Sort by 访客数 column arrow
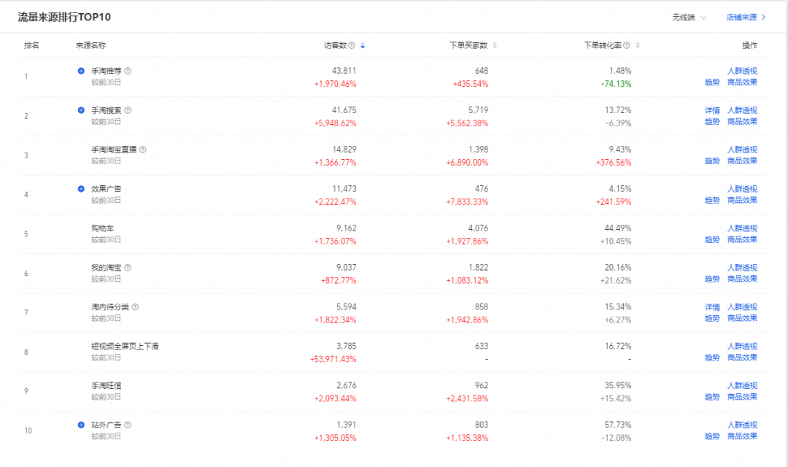This screenshot has width=788, height=467. (363, 45)
